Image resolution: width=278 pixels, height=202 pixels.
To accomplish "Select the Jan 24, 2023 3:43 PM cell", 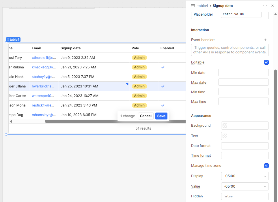I will coord(94,105).
